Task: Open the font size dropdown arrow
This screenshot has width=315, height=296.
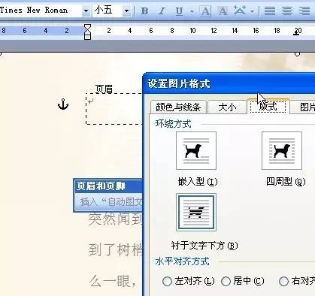Action: pos(126,11)
